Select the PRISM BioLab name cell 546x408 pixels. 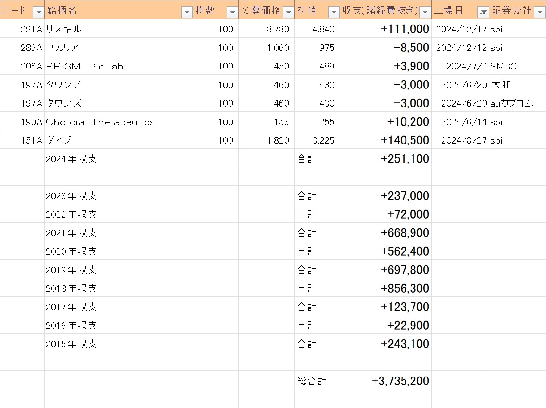119,65
